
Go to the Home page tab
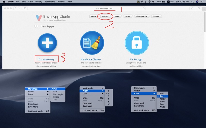[93, 16]
